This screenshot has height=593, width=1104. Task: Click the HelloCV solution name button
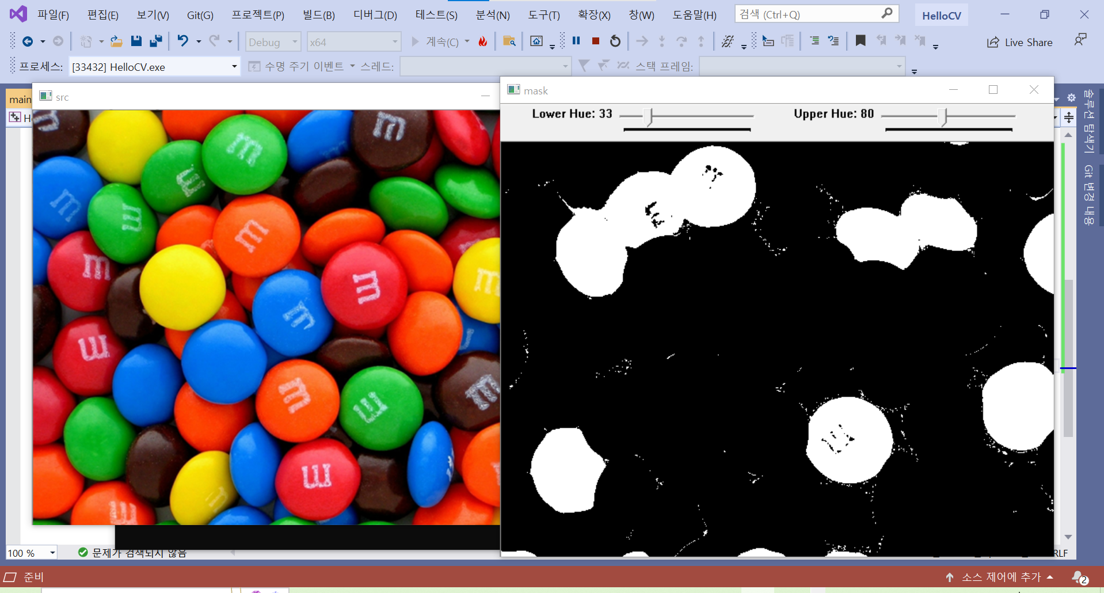click(942, 16)
